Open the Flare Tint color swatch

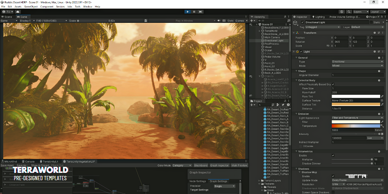pyautogui.click(x=356, y=97)
